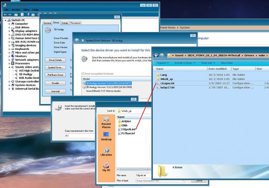The height and width of the screenshot is (188, 269).
Task: Click the Monitors icon in the device tree
Action: click(x=13, y=56)
